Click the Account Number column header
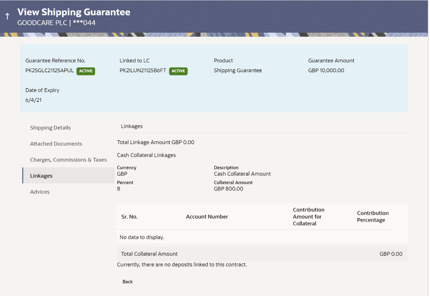This screenshot has height=296, width=430. [x=207, y=217]
